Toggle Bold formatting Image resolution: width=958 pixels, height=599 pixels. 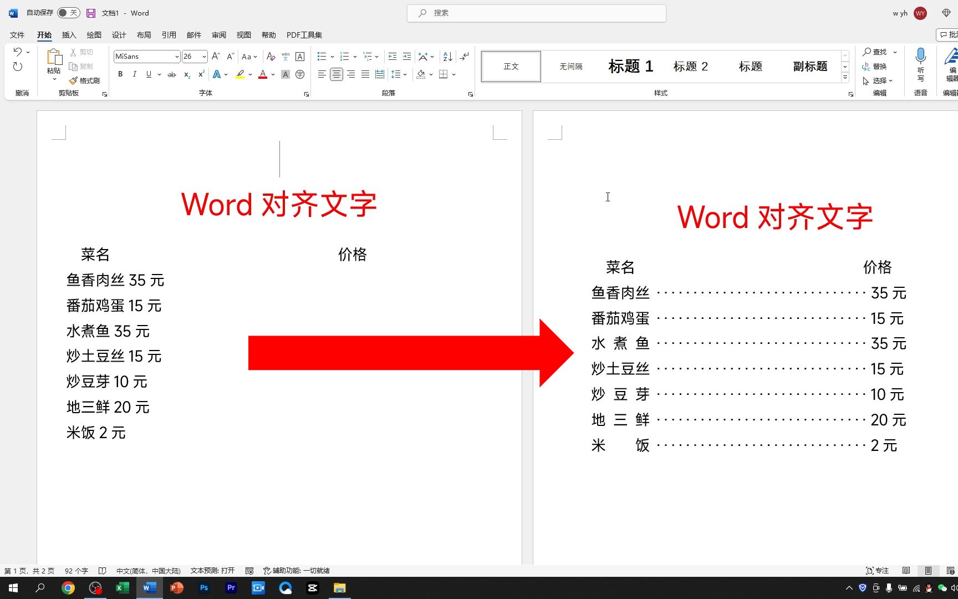120,74
